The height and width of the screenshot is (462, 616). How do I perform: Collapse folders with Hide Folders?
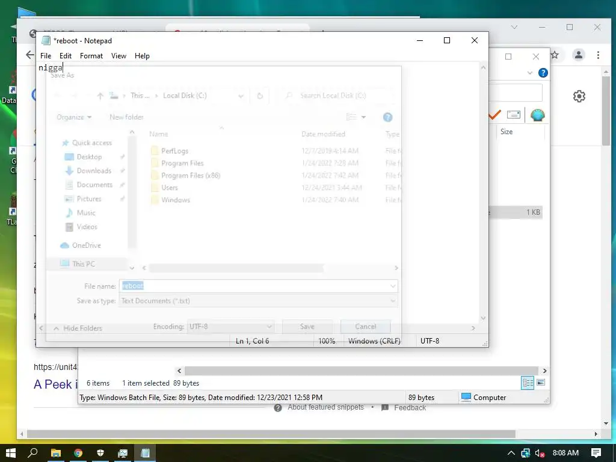pyautogui.click(x=78, y=328)
